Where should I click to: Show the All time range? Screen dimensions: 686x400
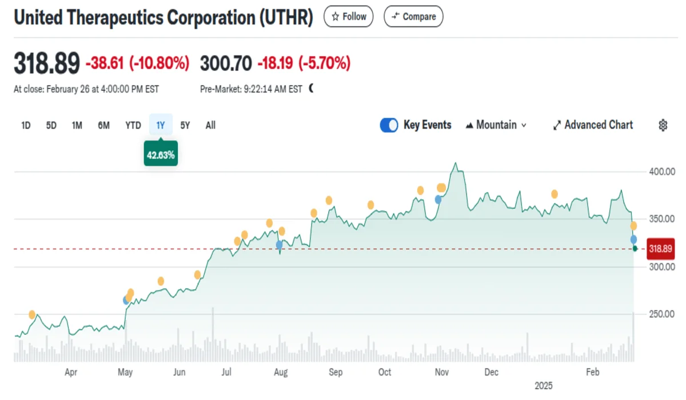pos(210,125)
